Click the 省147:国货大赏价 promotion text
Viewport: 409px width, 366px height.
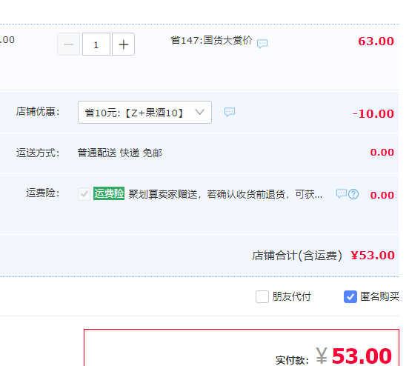pos(212,41)
